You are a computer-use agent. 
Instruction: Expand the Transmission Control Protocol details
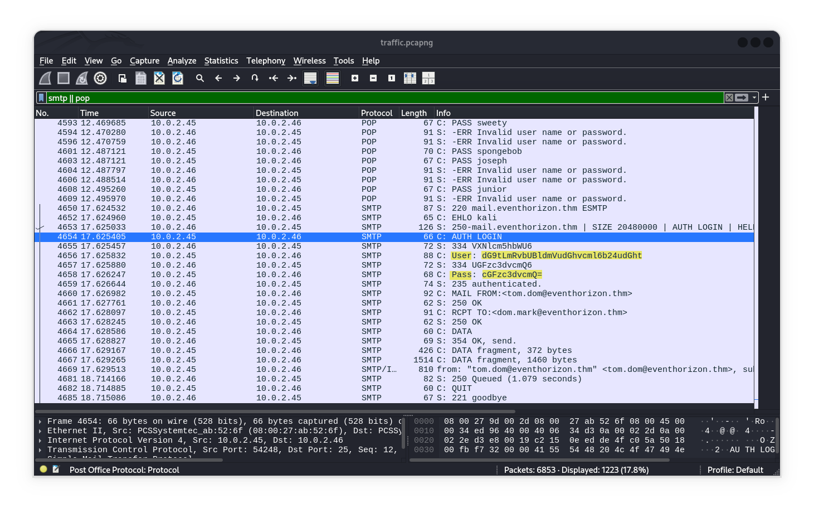click(40, 450)
